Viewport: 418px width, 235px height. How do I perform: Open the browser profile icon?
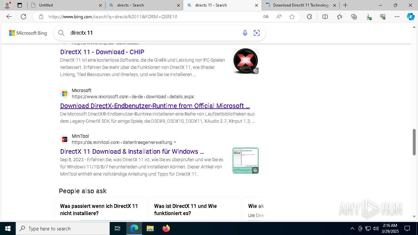pyautogui.click(x=7, y=5)
